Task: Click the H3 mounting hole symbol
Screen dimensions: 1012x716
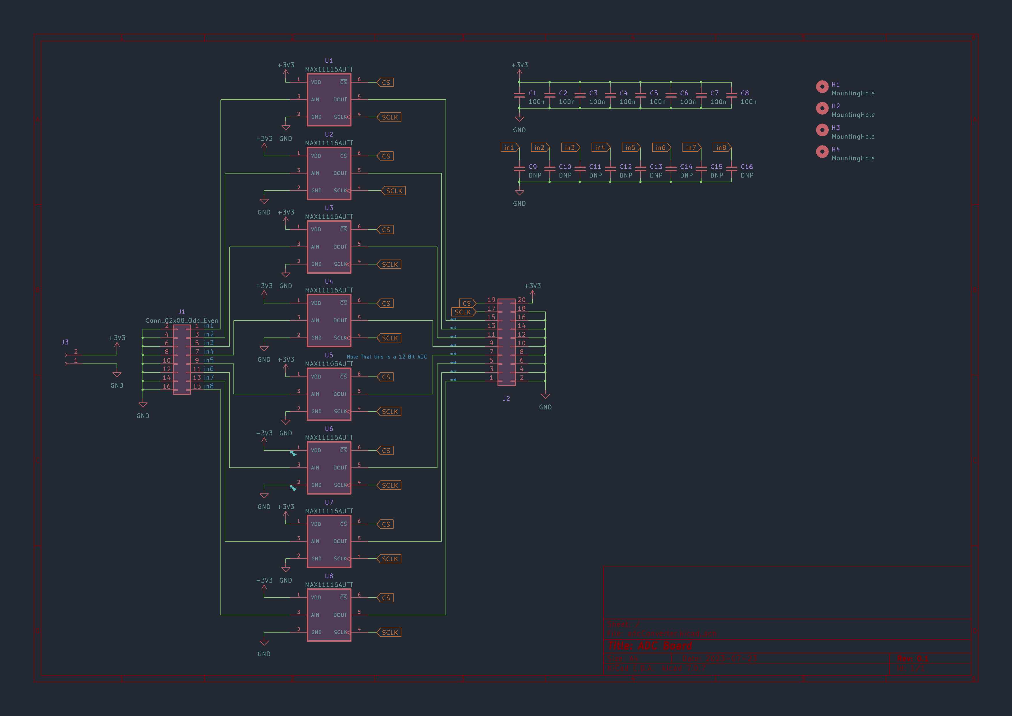Action: pos(822,130)
